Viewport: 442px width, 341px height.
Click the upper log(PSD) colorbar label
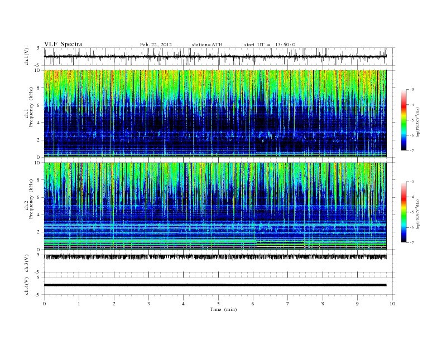point(417,122)
